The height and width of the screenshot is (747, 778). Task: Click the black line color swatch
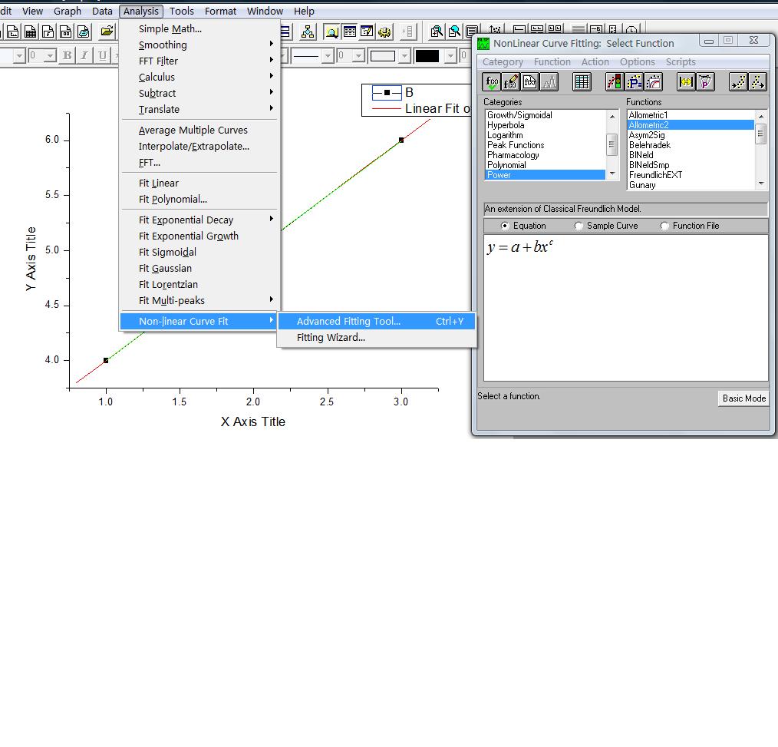coord(427,55)
